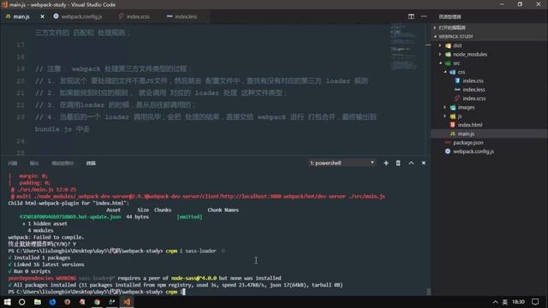The image size is (548, 308).
Task: Click the split editor icon
Action: (411, 16)
